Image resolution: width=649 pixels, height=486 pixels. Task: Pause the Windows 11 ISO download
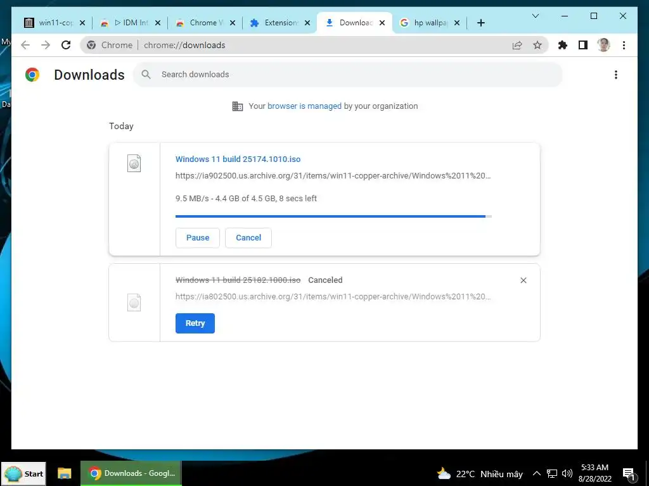click(198, 238)
